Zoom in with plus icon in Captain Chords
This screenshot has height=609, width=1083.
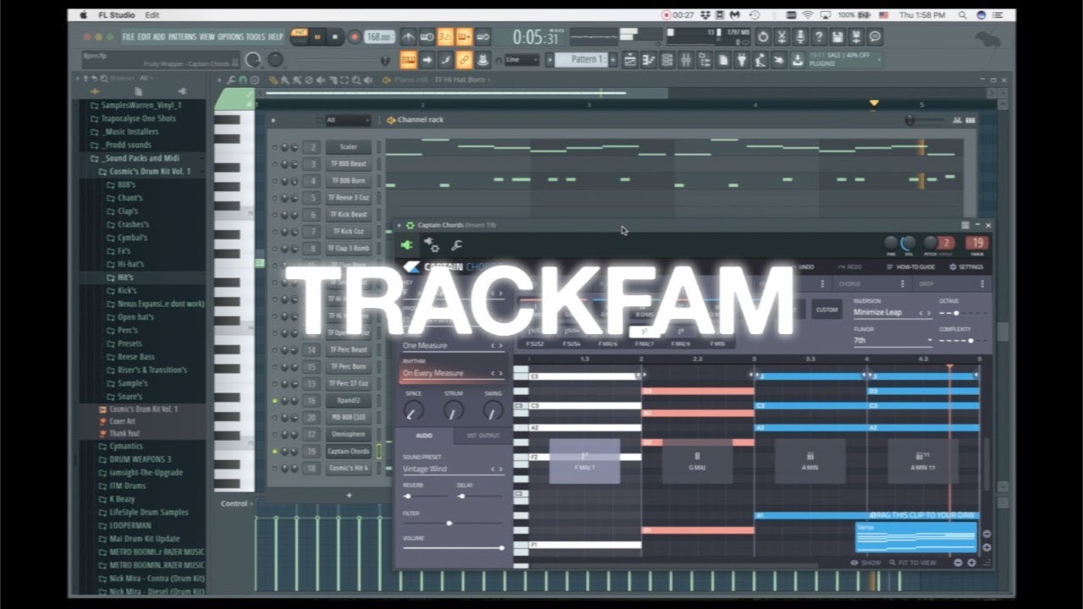click(971, 562)
